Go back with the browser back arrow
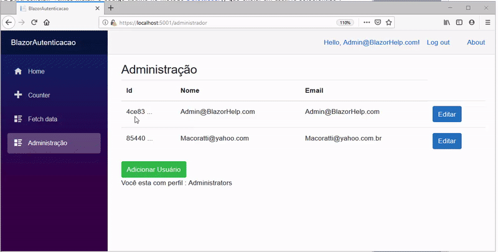Viewport: 498px width, 252px height. pyautogui.click(x=9, y=22)
